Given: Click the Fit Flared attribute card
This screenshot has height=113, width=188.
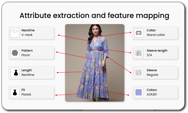Looking at the screenshot, I should tap(31, 92).
